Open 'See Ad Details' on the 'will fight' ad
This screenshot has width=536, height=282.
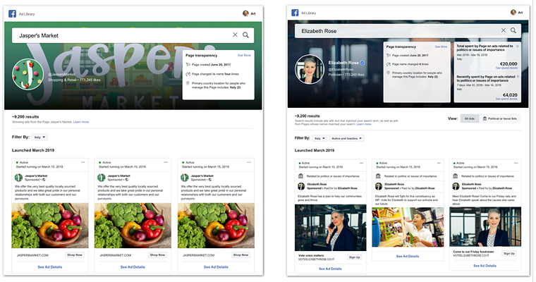408,257
